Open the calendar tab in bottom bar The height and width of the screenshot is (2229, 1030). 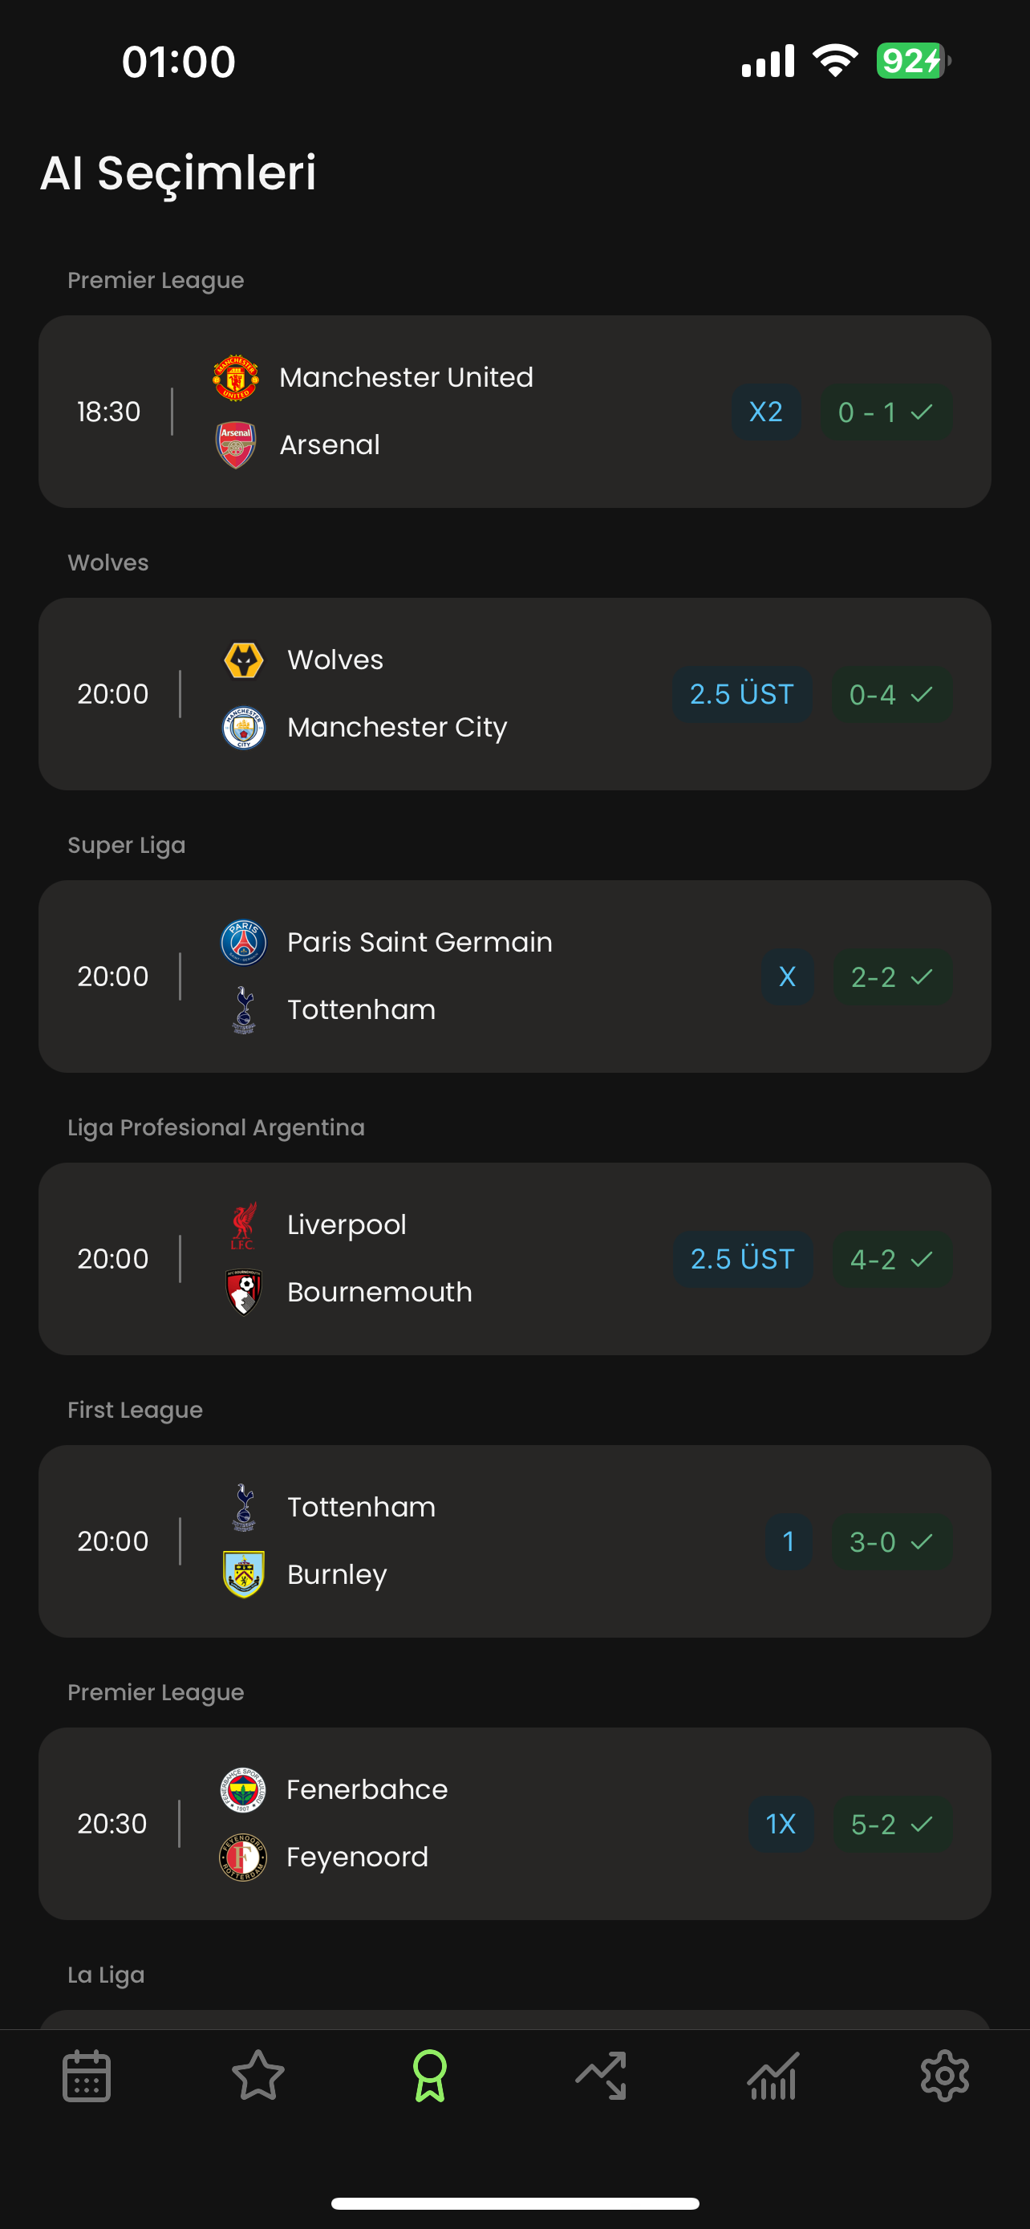[87, 2075]
